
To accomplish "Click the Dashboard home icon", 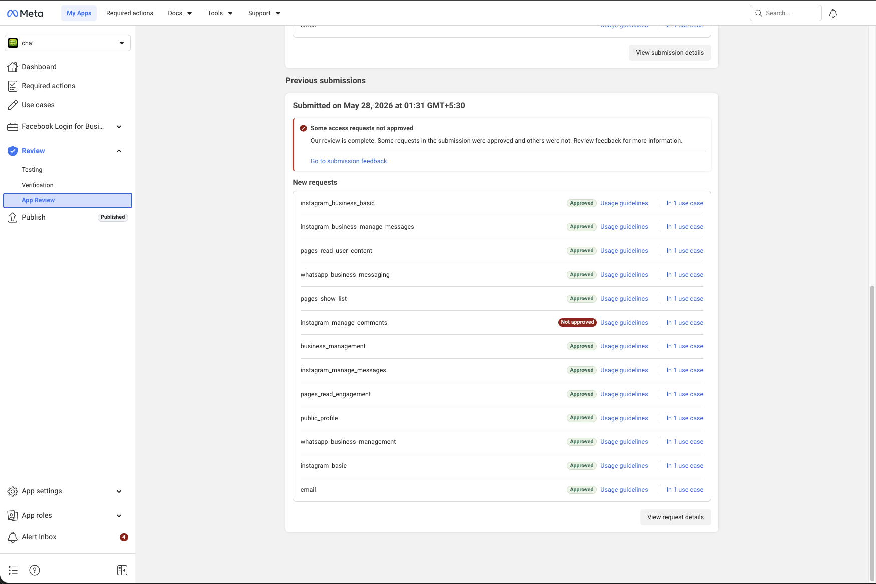I will 13,67.
